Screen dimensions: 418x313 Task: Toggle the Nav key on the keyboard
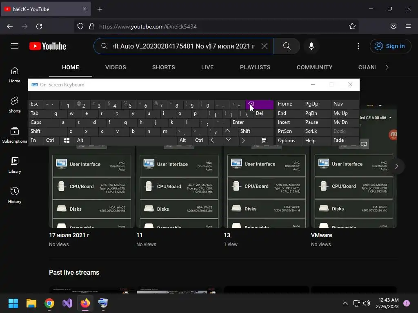click(345, 104)
